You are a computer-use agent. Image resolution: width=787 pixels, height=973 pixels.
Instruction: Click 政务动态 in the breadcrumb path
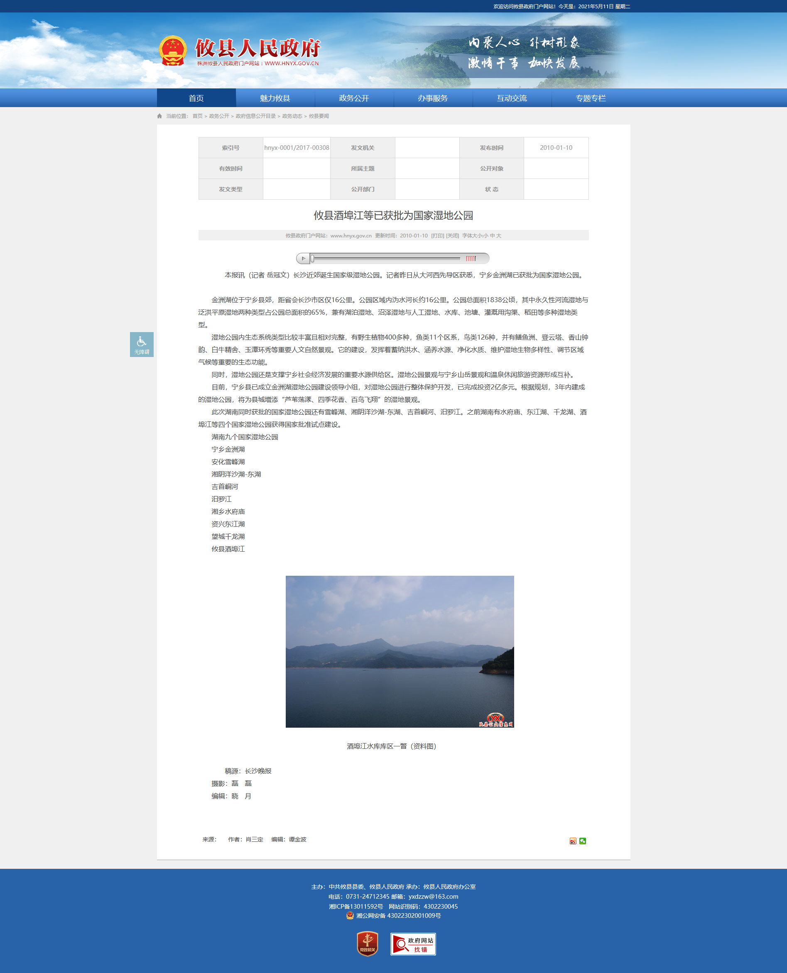click(292, 116)
